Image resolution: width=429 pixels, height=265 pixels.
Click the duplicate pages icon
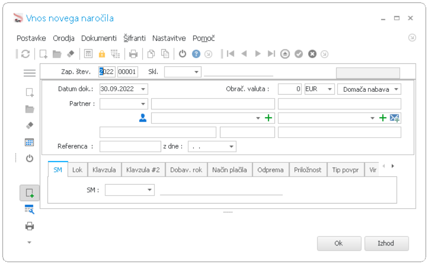(x=164, y=54)
